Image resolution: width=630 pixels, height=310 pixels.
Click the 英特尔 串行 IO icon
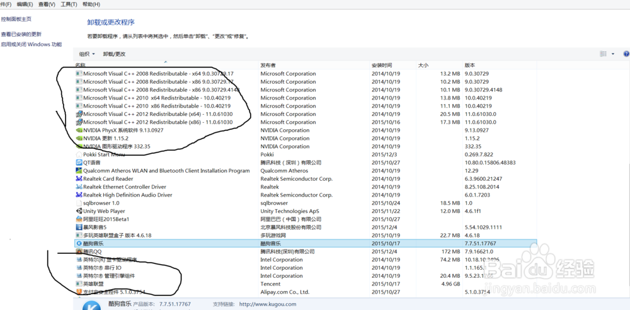pyautogui.click(x=79, y=268)
